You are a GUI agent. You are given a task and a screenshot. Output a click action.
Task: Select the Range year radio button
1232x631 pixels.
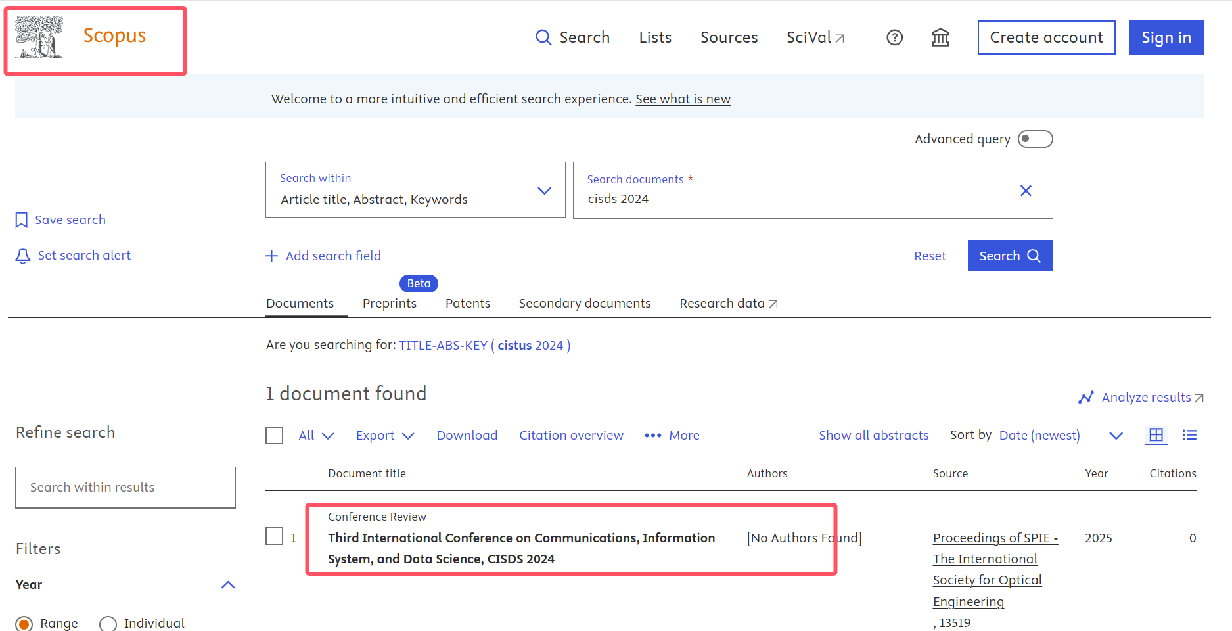pos(24,624)
